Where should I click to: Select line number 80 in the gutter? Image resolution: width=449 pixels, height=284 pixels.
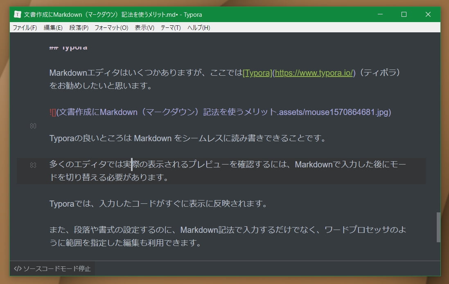(33, 126)
